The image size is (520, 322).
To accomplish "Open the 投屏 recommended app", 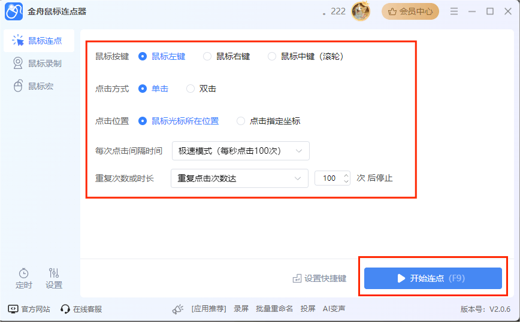I will pos(308,309).
